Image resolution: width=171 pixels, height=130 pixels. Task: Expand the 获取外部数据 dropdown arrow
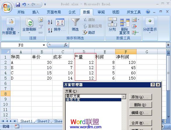click(19, 33)
